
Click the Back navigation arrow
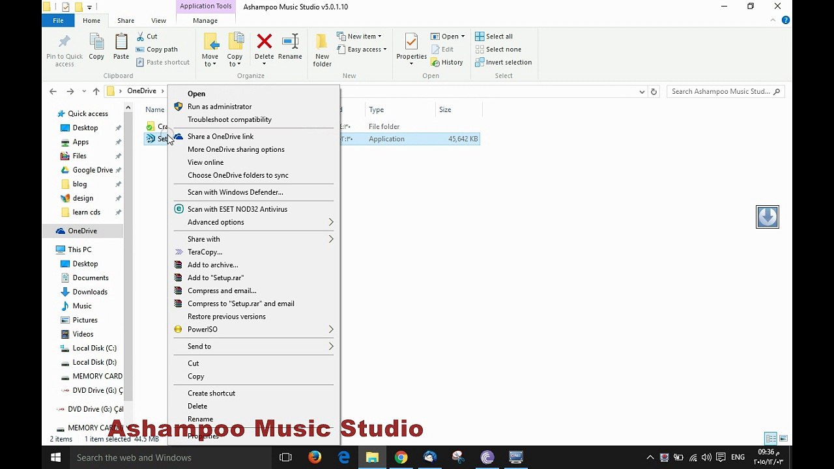click(53, 91)
